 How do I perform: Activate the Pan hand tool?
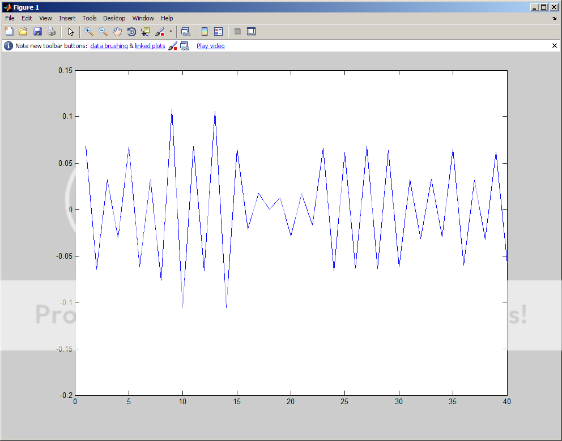tap(117, 32)
